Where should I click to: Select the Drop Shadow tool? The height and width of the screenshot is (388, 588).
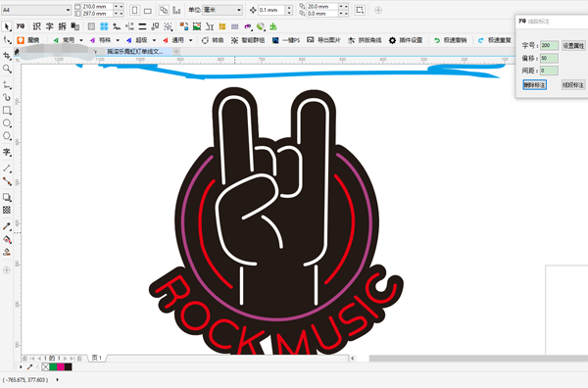pyautogui.click(x=7, y=197)
